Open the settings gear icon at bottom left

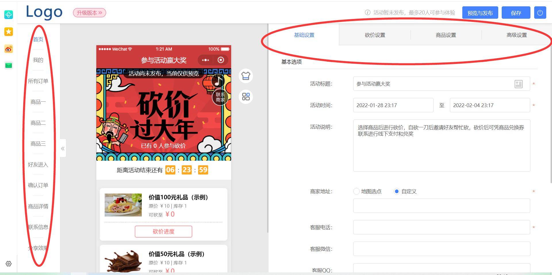click(9, 263)
